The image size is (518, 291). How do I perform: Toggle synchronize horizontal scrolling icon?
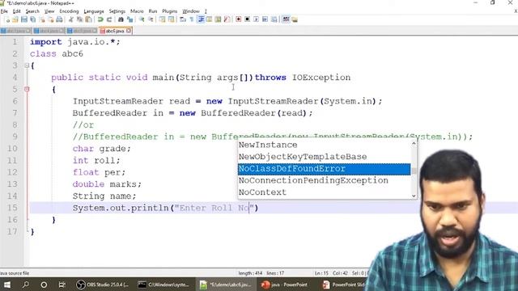click(x=171, y=19)
